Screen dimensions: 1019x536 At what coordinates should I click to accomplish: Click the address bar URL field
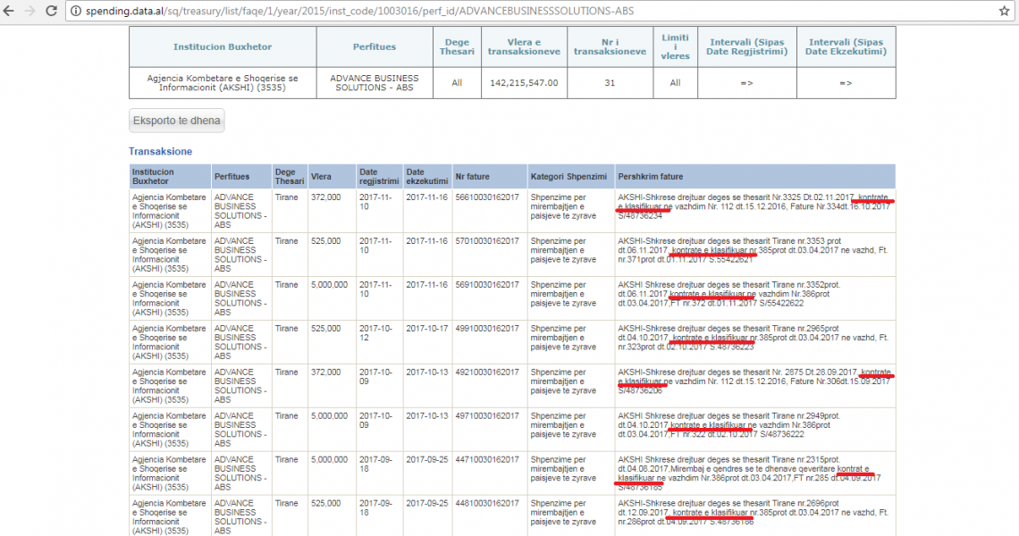coord(447,11)
